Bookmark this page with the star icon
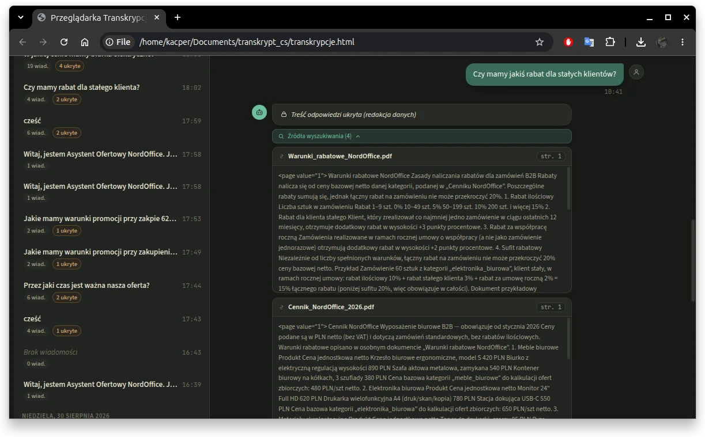 pos(540,42)
